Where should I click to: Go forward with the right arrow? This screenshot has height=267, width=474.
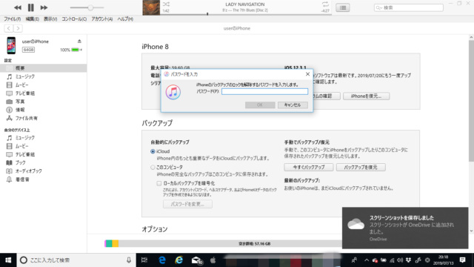click(18, 28)
